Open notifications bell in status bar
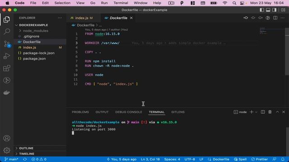289x162 pixels. (283, 159)
